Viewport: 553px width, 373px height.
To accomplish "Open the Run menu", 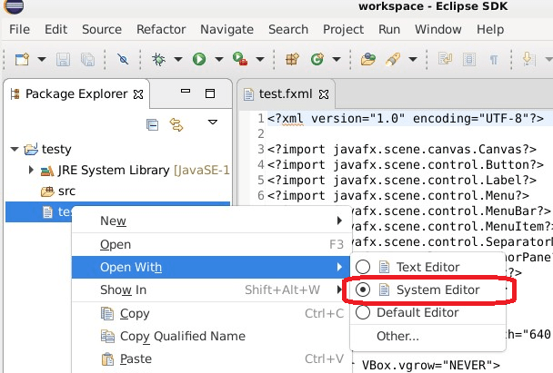I will (x=389, y=30).
